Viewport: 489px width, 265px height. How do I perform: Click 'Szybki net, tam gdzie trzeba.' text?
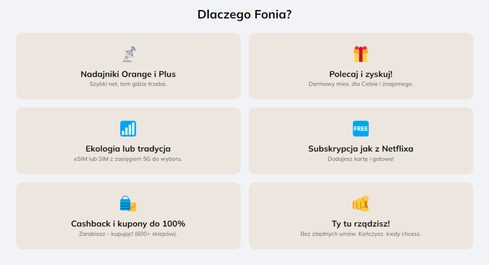pos(128,84)
